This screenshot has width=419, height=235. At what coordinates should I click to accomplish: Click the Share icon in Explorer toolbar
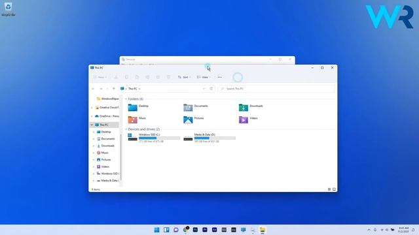(158, 77)
